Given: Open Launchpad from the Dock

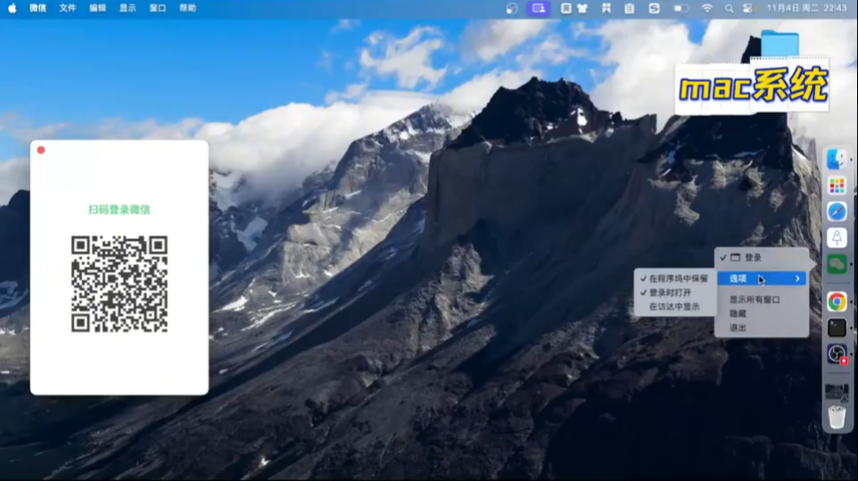Looking at the screenshot, I should [837, 186].
